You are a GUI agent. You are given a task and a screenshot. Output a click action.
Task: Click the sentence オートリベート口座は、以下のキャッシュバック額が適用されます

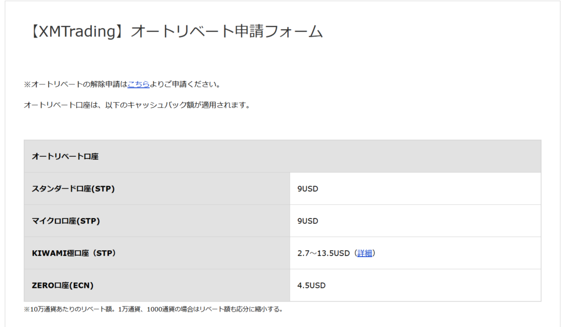point(137,105)
